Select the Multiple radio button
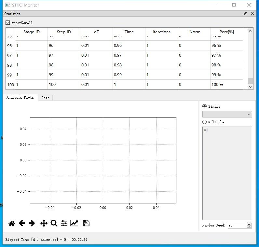This screenshot has height=247, width=259. coord(204,122)
